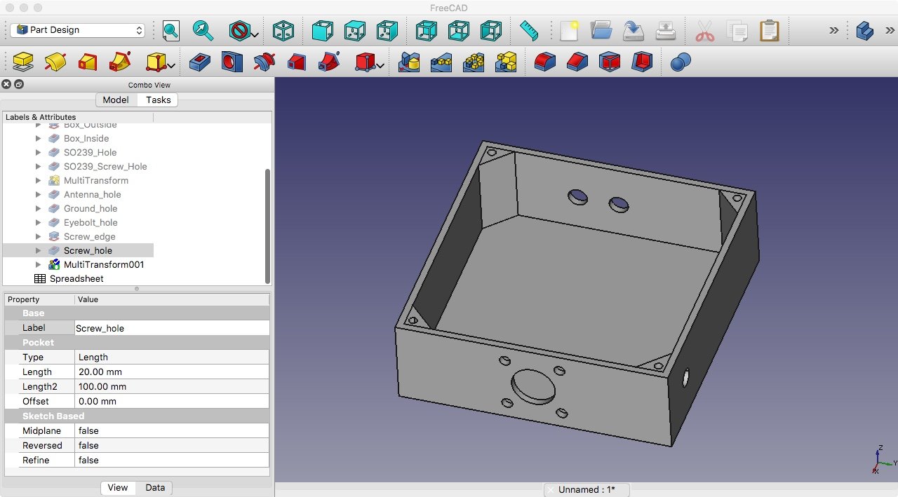Select the Groove tool
898x497 pixels.
pos(264,62)
